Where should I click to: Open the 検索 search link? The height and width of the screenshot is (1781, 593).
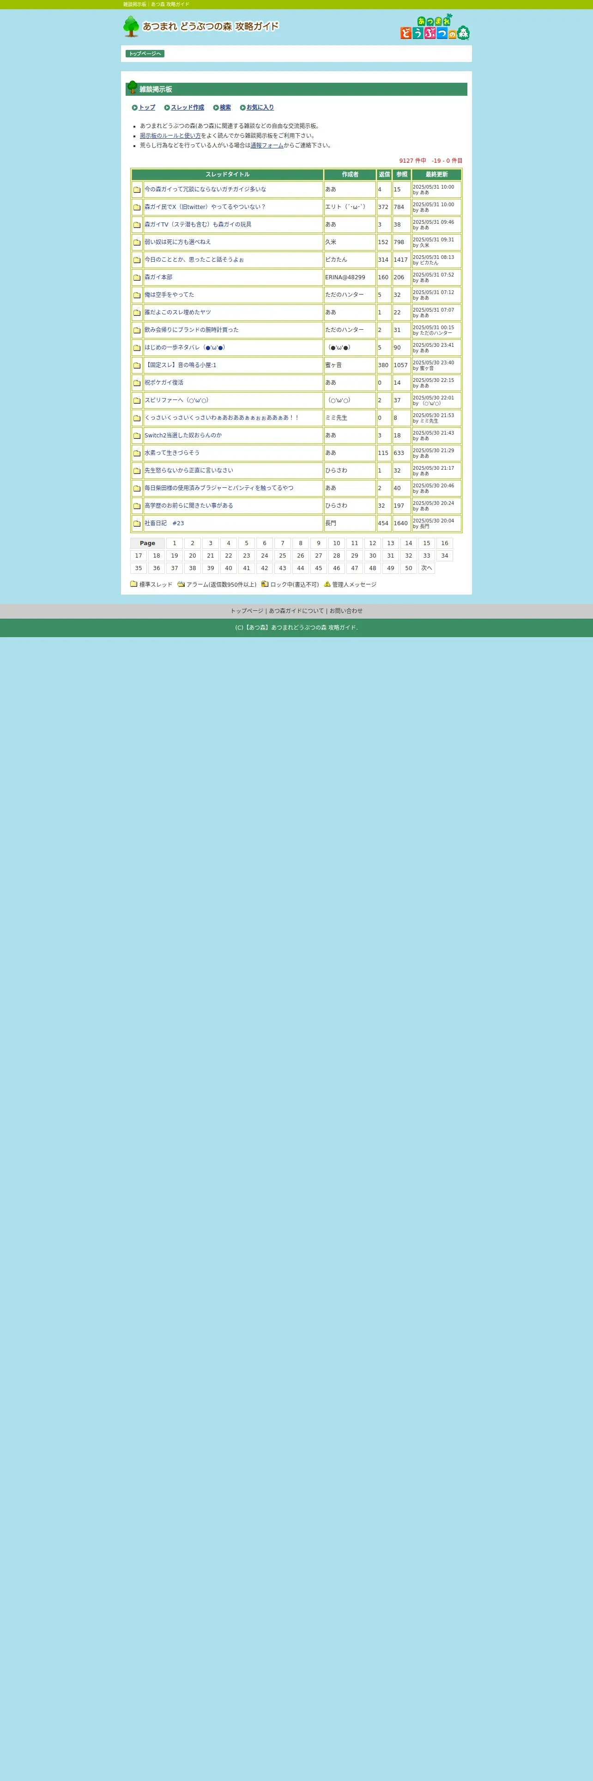coord(226,108)
